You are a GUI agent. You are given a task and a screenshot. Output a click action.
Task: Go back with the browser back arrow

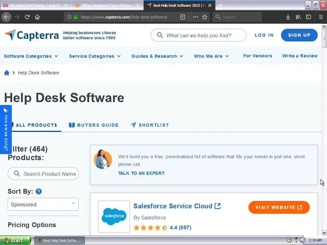click(6, 17)
